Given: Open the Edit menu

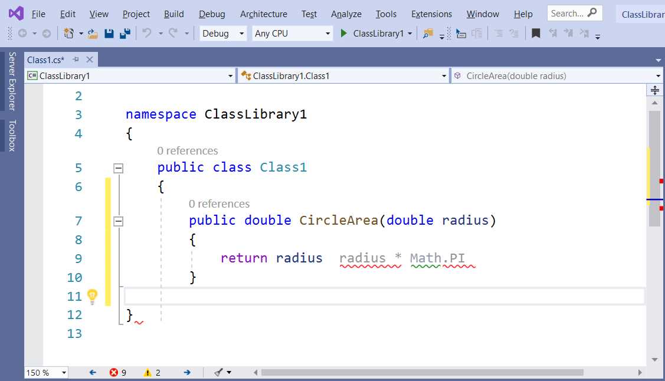Looking at the screenshot, I should coord(68,14).
